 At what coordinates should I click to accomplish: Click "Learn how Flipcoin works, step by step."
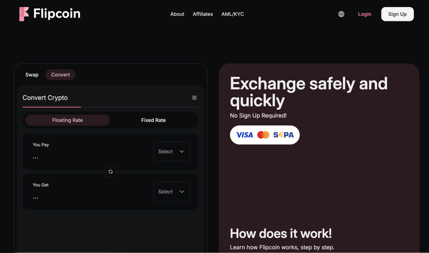pyautogui.click(x=282, y=247)
